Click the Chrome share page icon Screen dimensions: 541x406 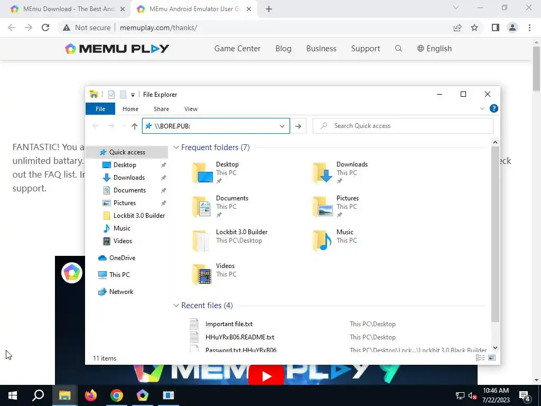pos(458,27)
